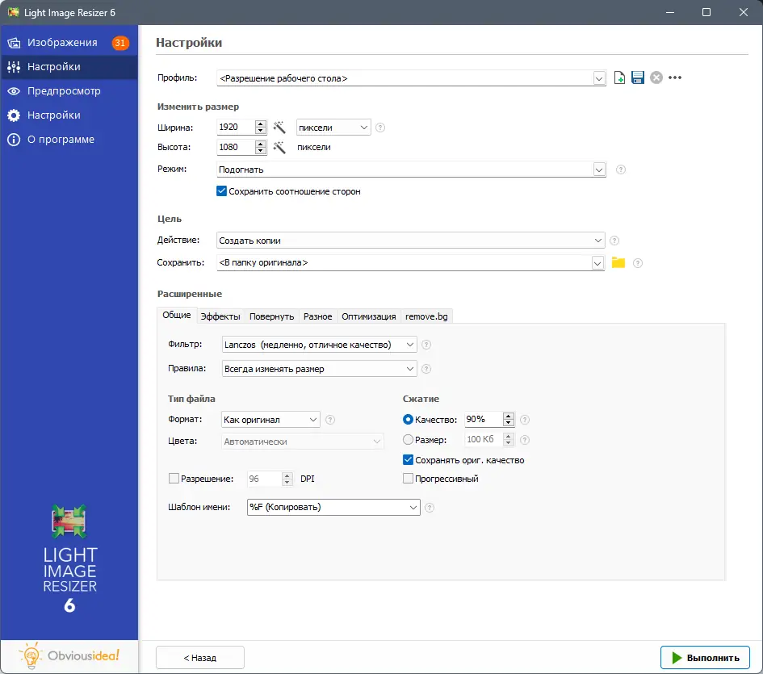763x674 pixels.
Task: Switch to the Оптимизация tab
Action: click(x=368, y=316)
